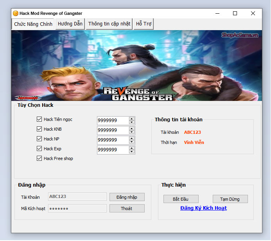Minimize the Hack Mod window
Viewport: 271px width, 241px height.
click(217, 13)
